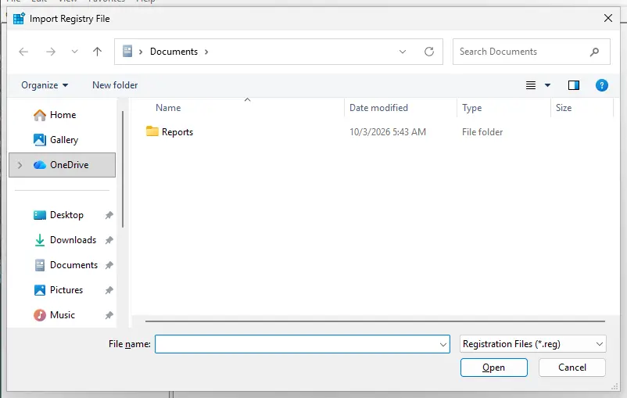Click the pin icon beside Desktop

click(109, 215)
